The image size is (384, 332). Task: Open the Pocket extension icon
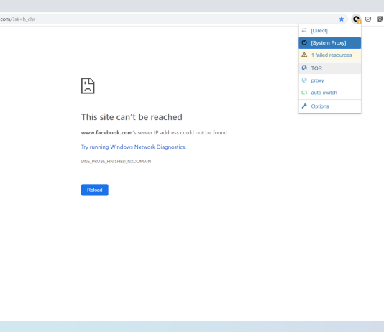(368, 19)
